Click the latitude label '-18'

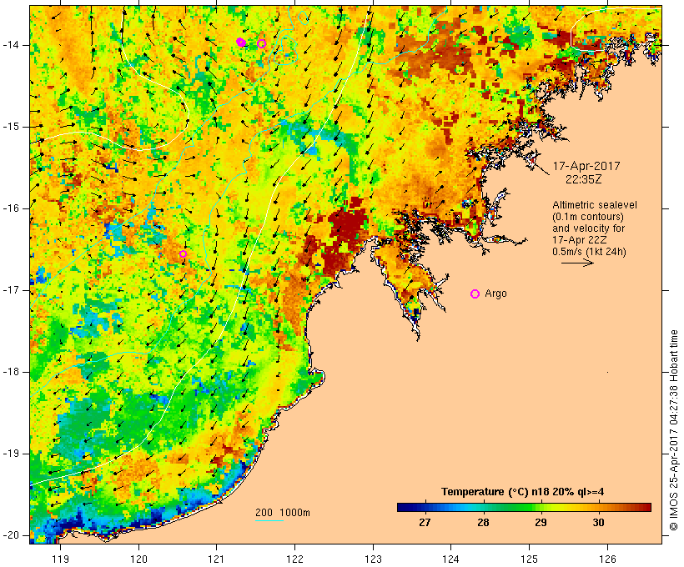(10, 372)
